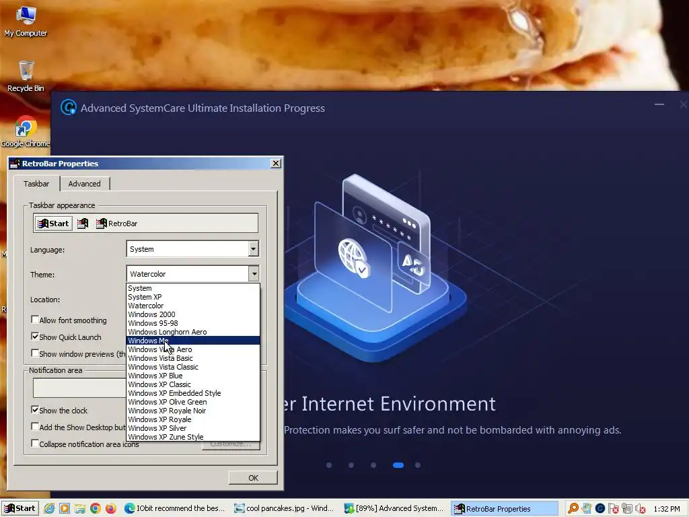Click the magnifier search tray icon

click(573, 509)
